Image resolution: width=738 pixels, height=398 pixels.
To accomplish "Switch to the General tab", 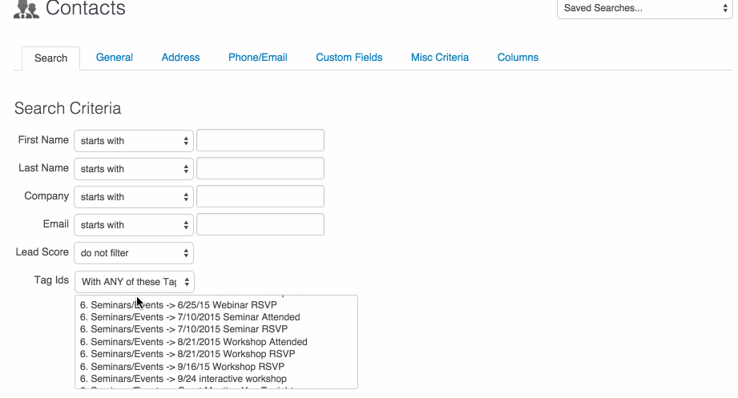I will [x=115, y=58].
